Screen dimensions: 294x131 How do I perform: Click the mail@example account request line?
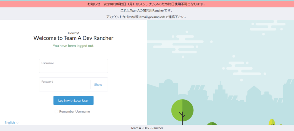point(147,17)
